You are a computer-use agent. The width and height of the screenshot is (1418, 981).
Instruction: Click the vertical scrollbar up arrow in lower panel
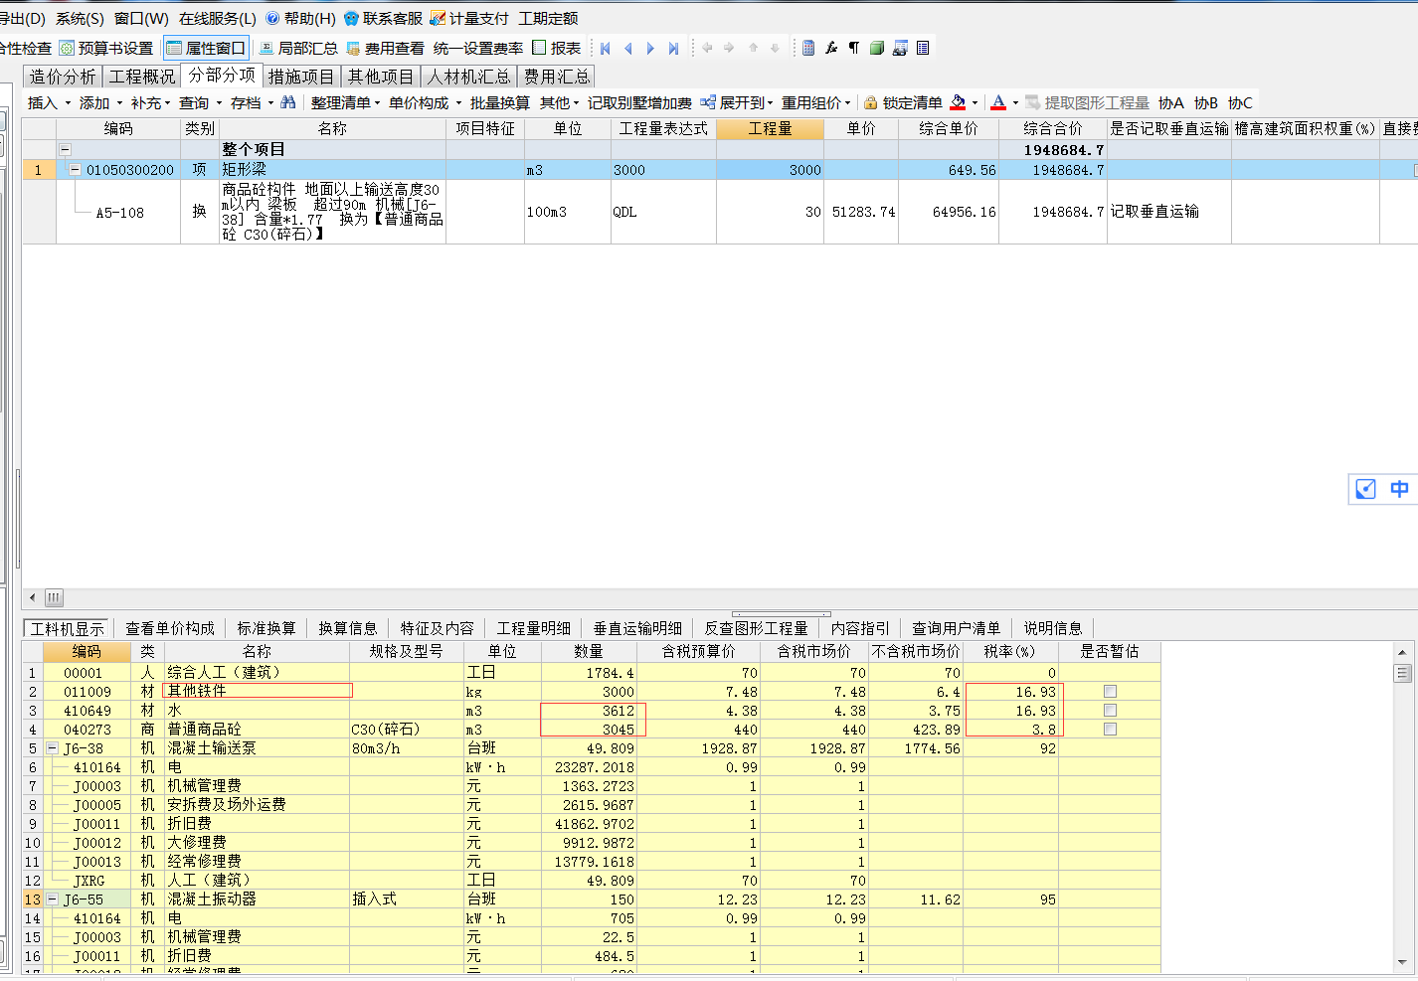[1402, 652]
